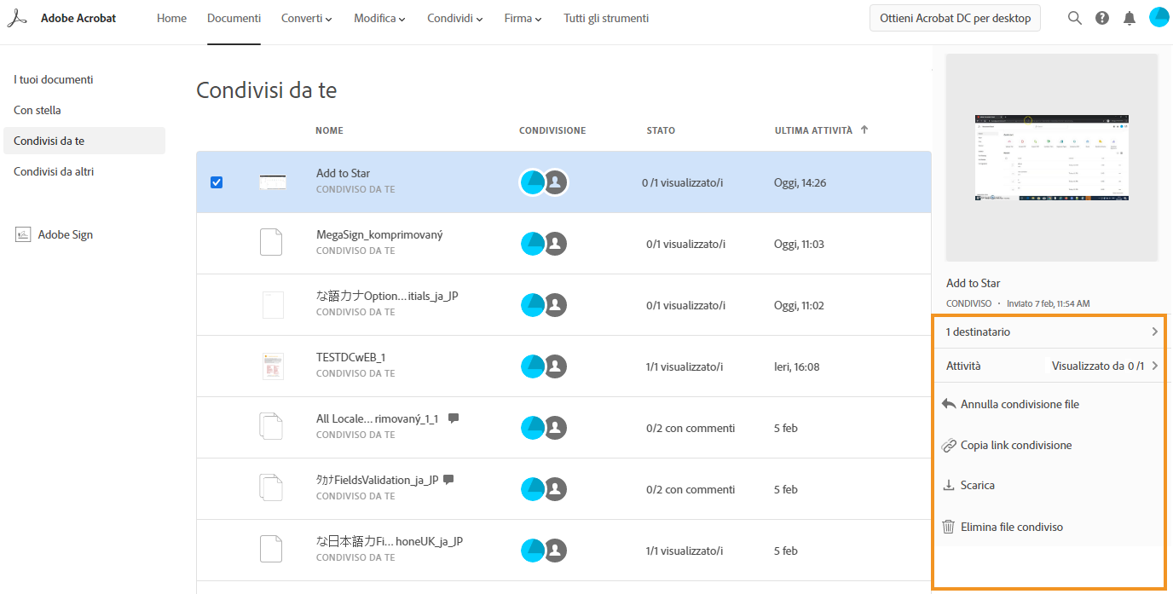Click file icon of MegaSign_komprimovaný

point(271,242)
